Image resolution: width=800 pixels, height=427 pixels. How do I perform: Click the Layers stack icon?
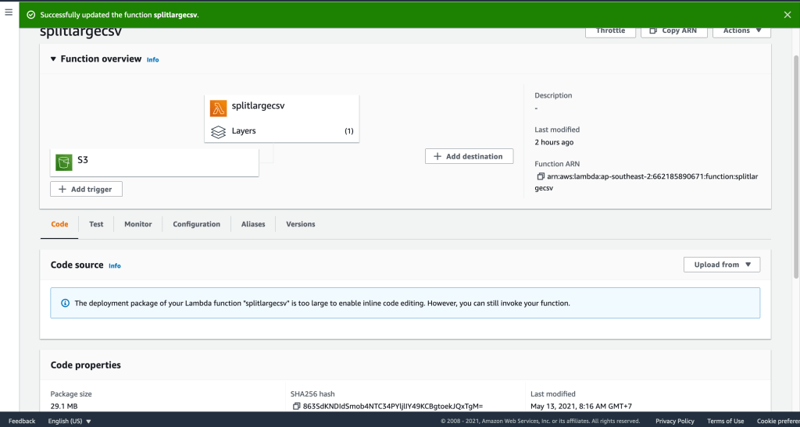(219, 131)
